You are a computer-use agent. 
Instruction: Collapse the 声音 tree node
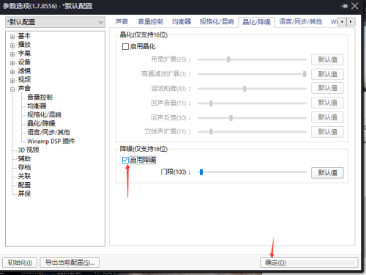(12, 89)
